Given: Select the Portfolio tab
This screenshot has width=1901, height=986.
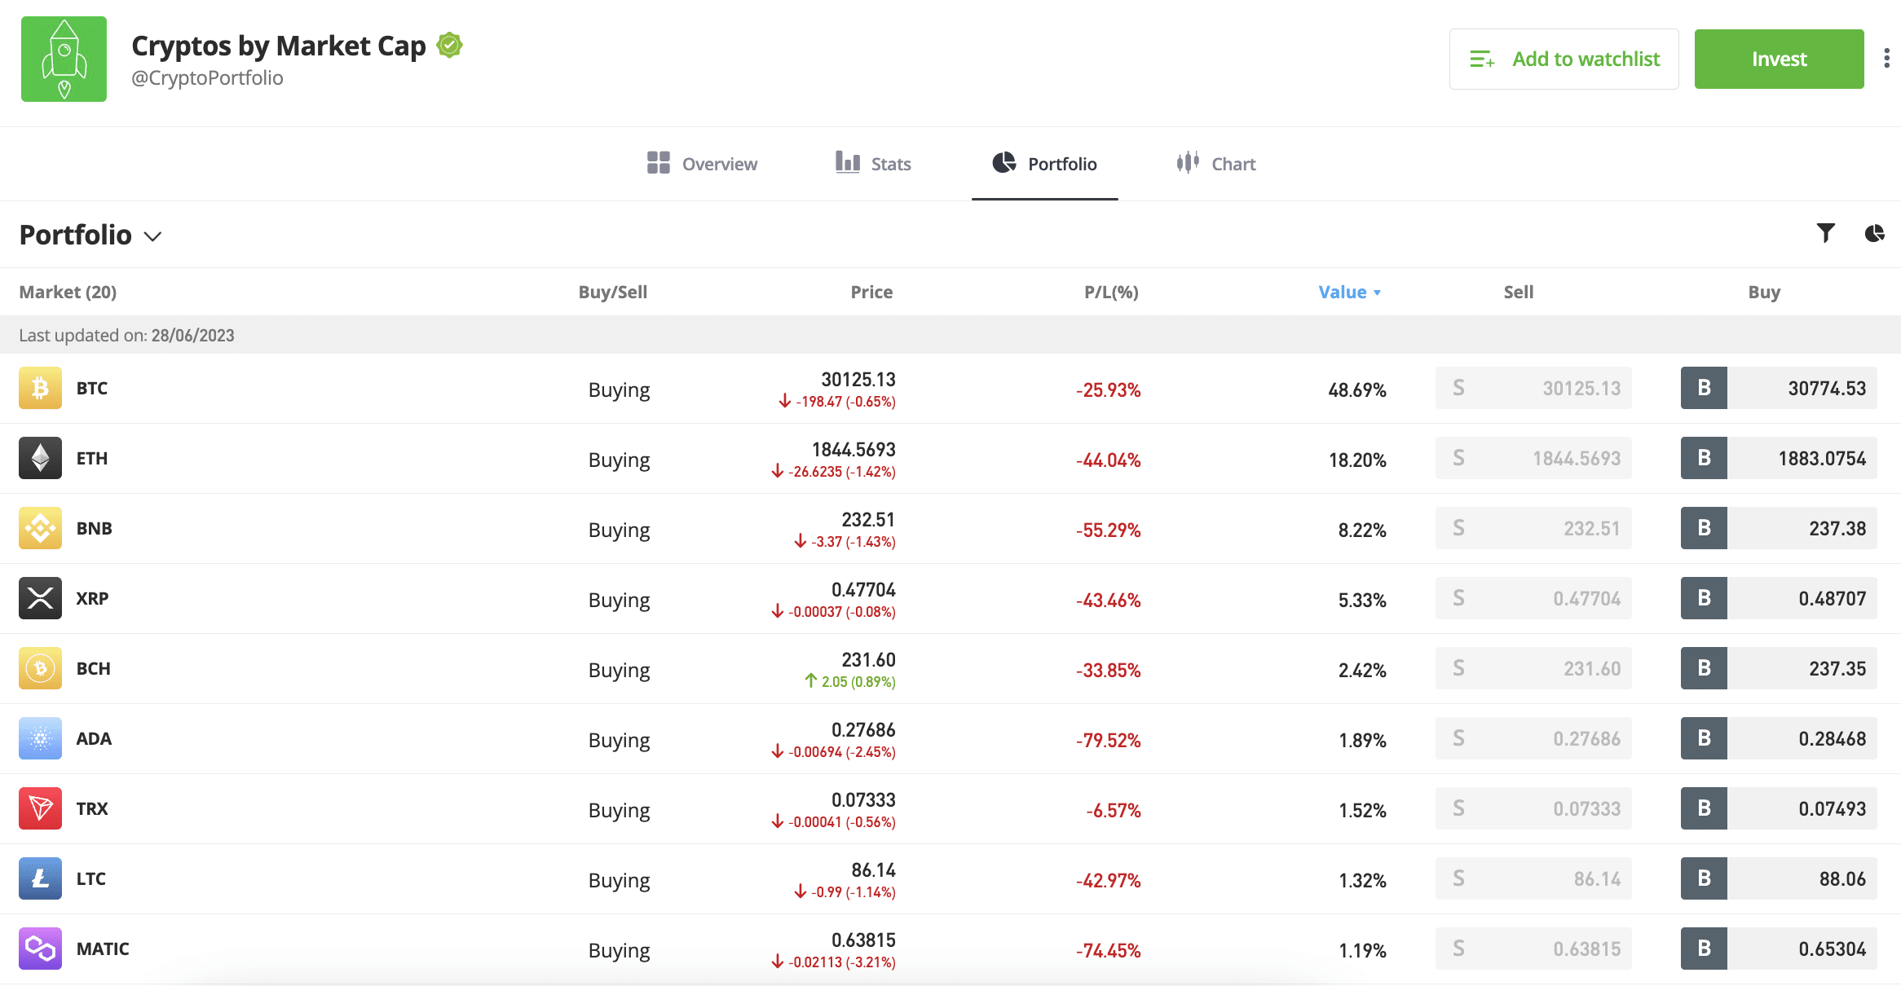Looking at the screenshot, I should pyautogui.click(x=1044, y=164).
